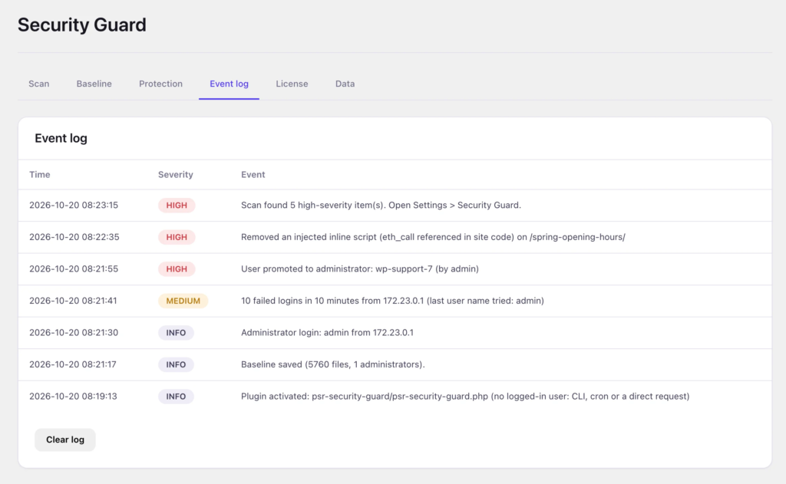Switch to the Baseline tab
This screenshot has width=786, height=484.
pos(94,84)
